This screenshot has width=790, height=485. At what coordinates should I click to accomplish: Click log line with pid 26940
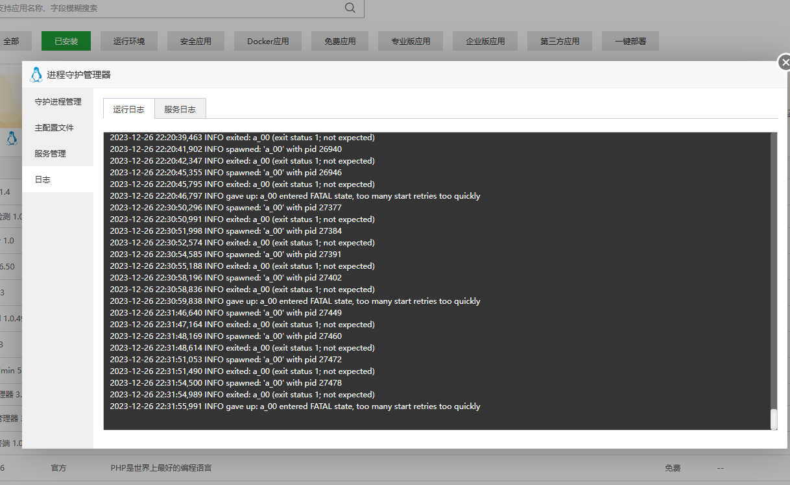(x=226, y=149)
